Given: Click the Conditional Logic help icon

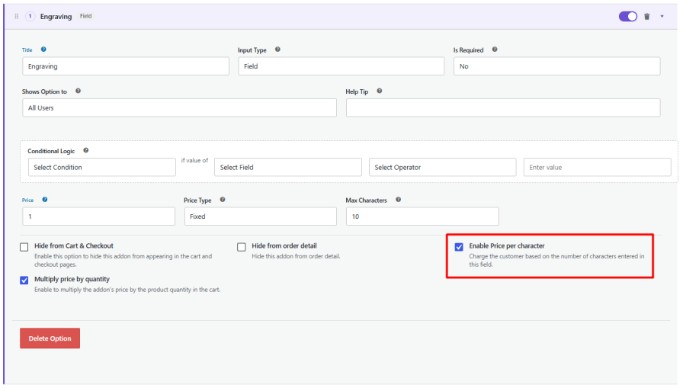Looking at the screenshot, I should click(86, 150).
